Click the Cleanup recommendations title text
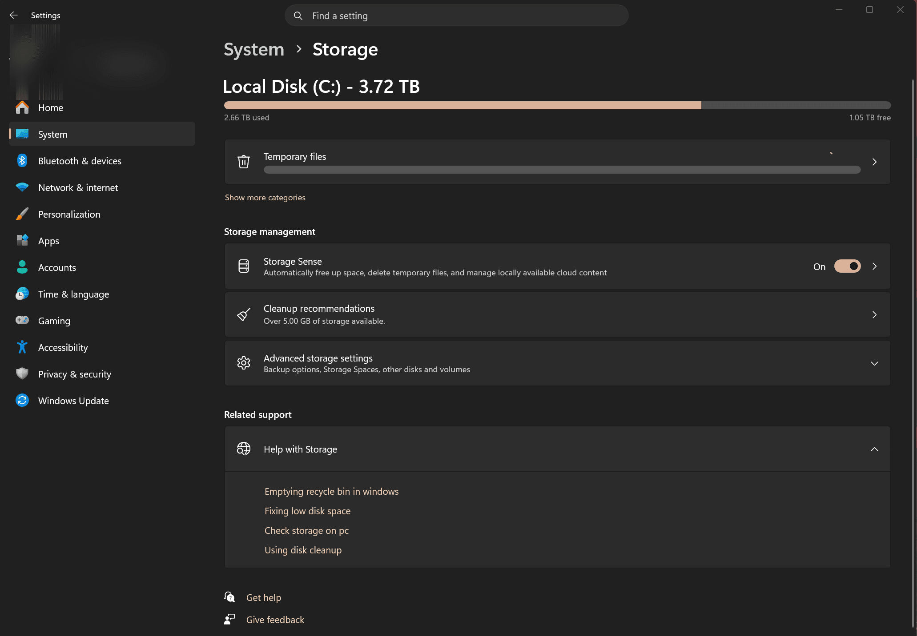The width and height of the screenshot is (917, 636). (319, 309)
